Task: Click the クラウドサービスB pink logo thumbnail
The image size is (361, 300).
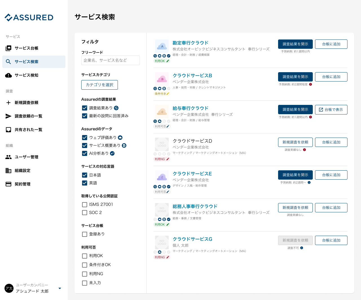Action: click(162, 79)
